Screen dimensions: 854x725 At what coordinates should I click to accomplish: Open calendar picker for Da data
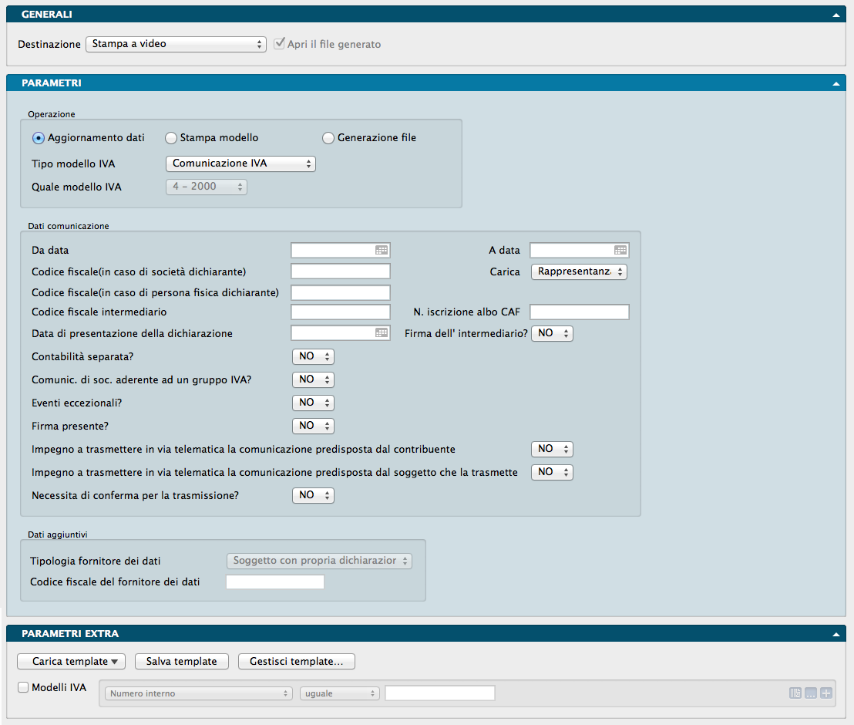click(381, 250)
